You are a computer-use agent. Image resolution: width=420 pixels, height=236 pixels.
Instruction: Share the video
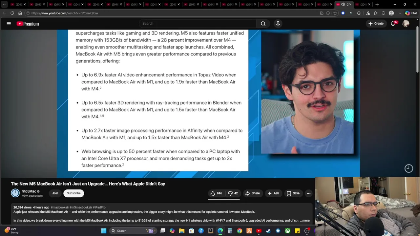point(252,193)
